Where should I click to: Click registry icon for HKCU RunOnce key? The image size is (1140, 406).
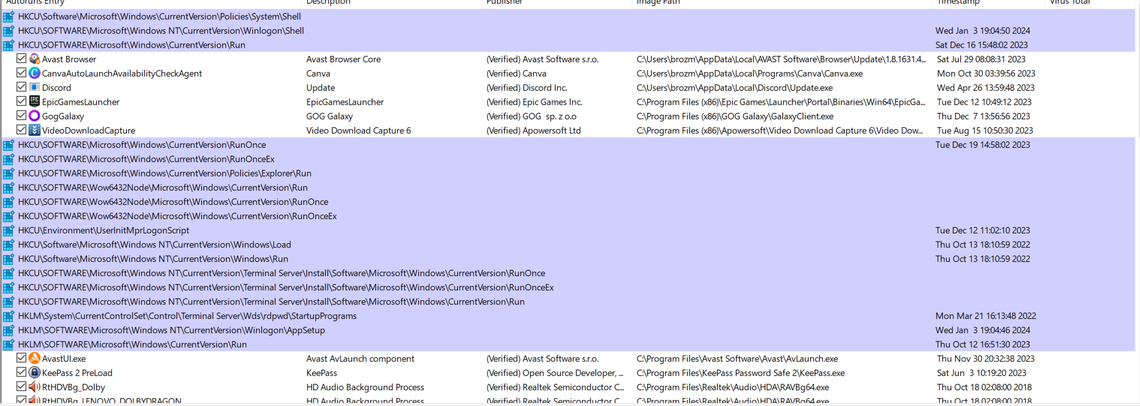8,145
